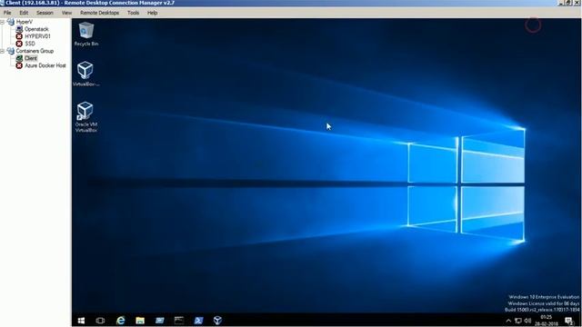Open the Edit menu

24,13
